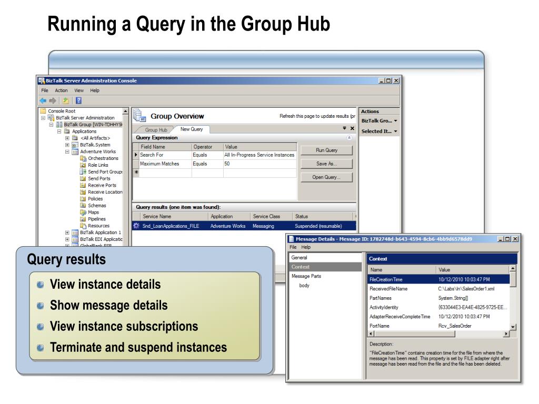This screenshot has width=539, height=404.
Task: Expand the BizTalk.System node
Action: pyautogui.click(x=67, y=145)
